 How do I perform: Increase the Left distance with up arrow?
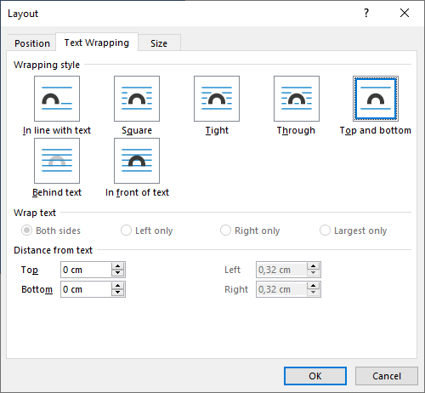point(314,266)
